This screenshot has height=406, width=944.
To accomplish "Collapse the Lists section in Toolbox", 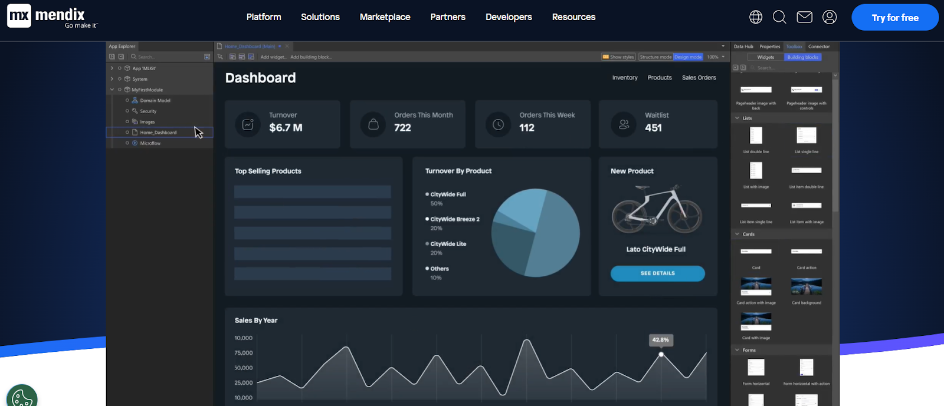I will click(x=737, y=118).
